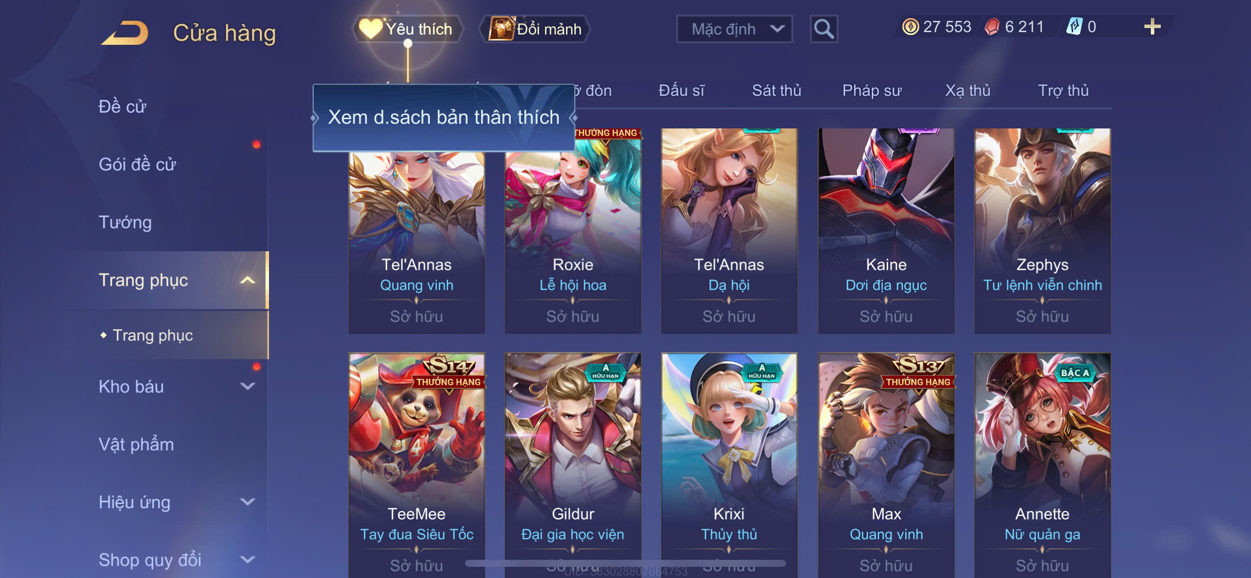The image size is (1251, 578).
Task: Click the red ruby currency icon
Action: pos(991,27)
